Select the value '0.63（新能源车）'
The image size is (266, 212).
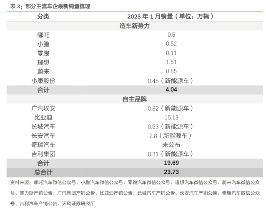[171, 126]
